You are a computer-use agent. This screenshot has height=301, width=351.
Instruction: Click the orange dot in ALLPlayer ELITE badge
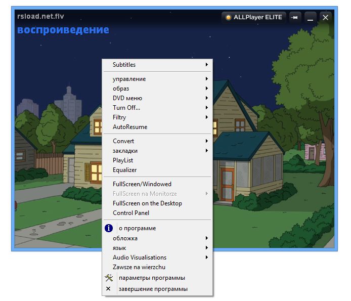tap(228, 18)
